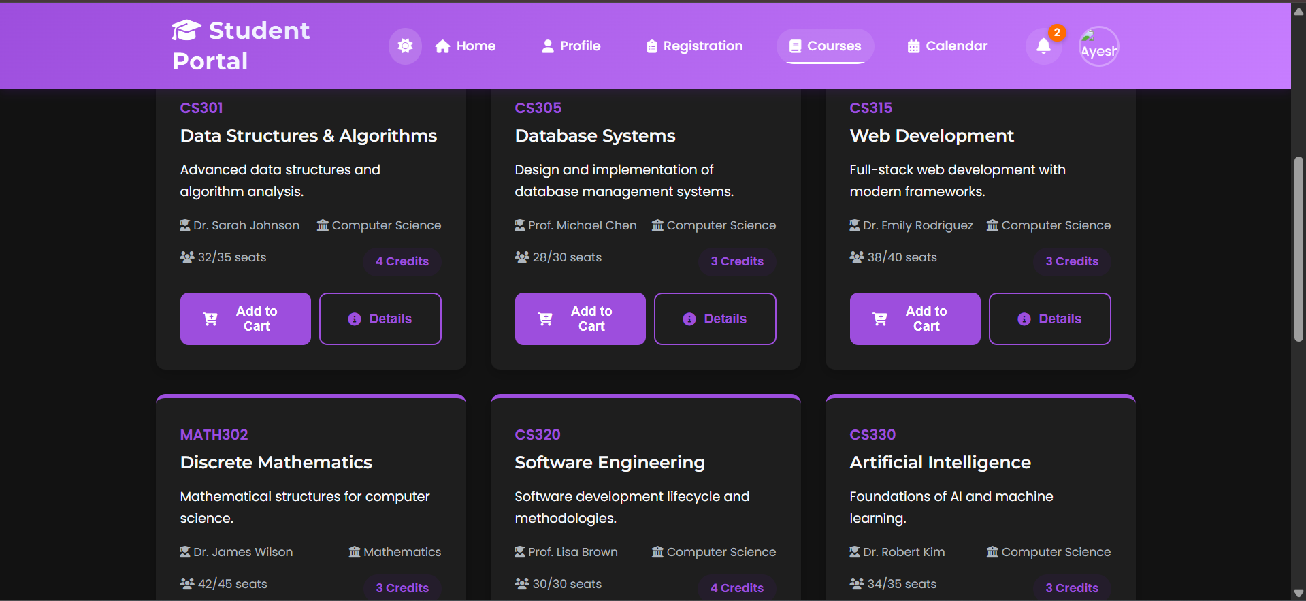Click seats icon beside 42/45 seats
1306x601 pixels.
pos(187,583)
